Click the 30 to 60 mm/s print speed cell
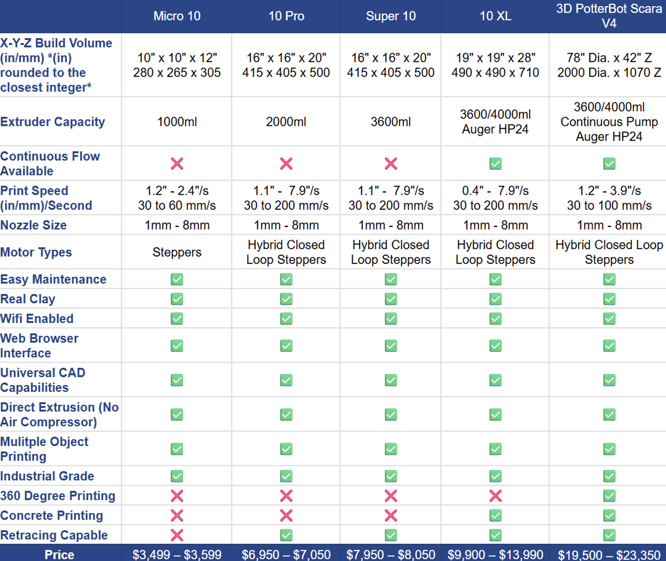The width and height of the screenshot is (666, 561). coord(177,205)
